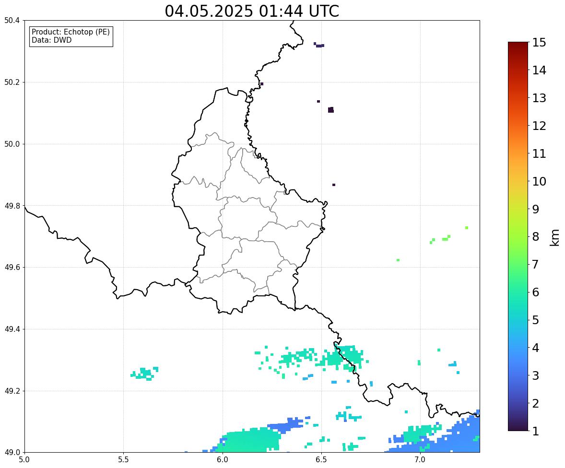Click the colorbar tick value 5

tap(536, 320)
